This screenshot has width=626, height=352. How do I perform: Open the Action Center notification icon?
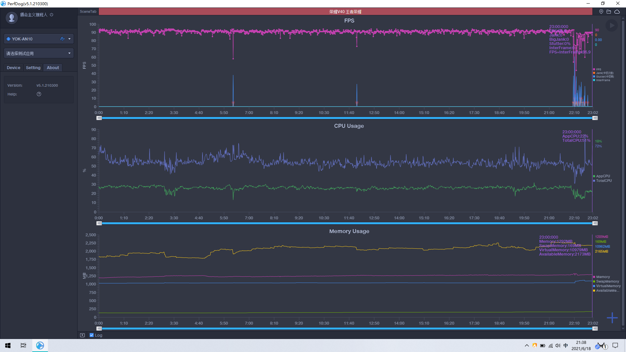(x=615, y=345)
